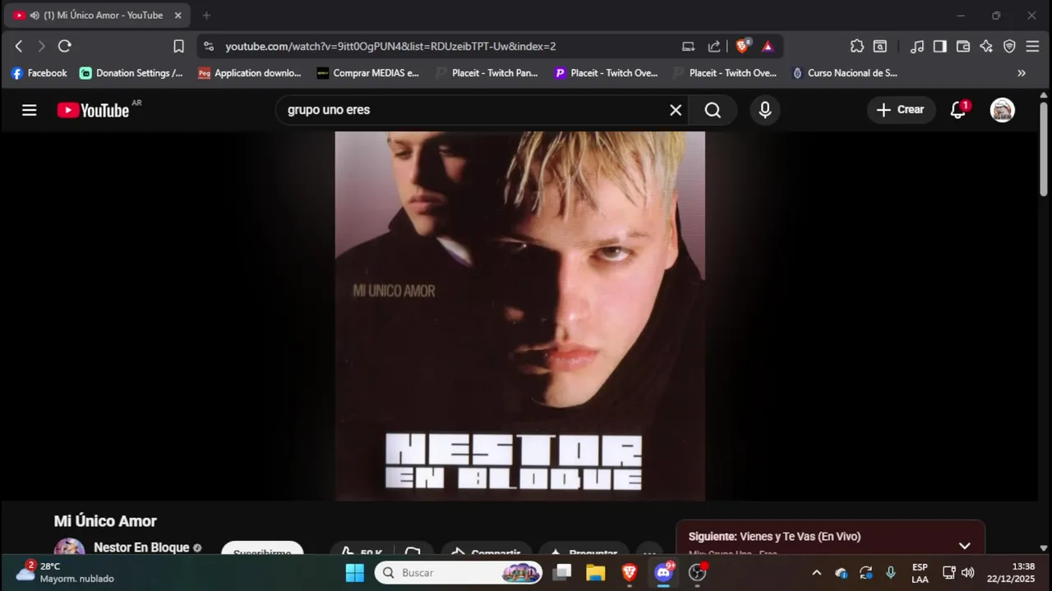
Task: Open the account avatar menu
Action: point(1002,110)
